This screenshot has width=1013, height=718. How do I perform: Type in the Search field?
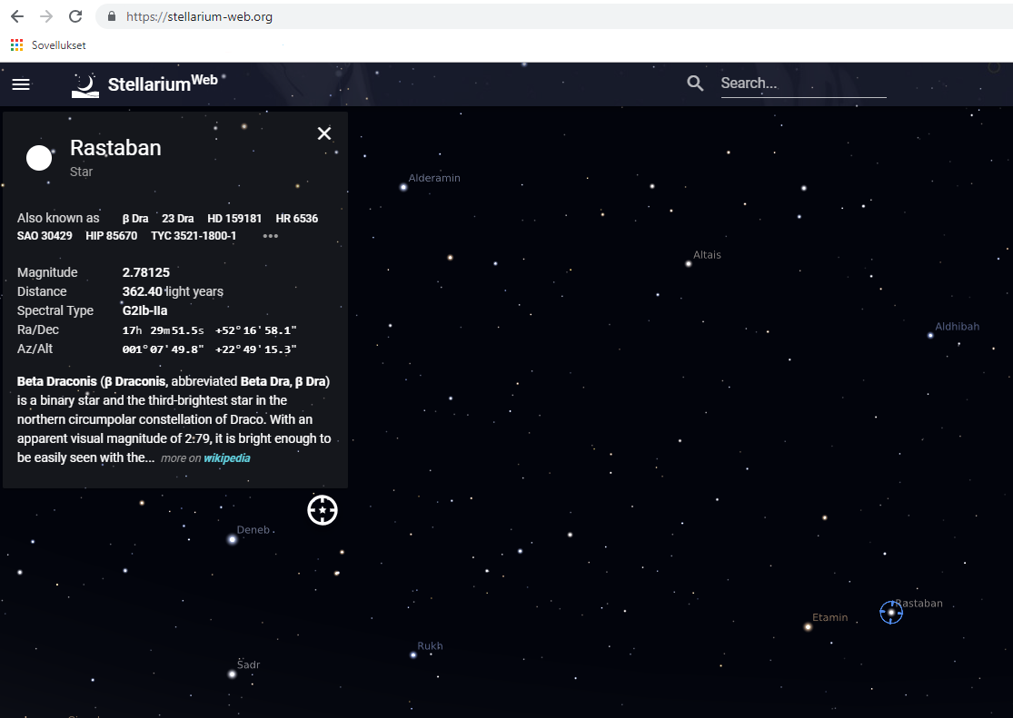pos(802,84)
